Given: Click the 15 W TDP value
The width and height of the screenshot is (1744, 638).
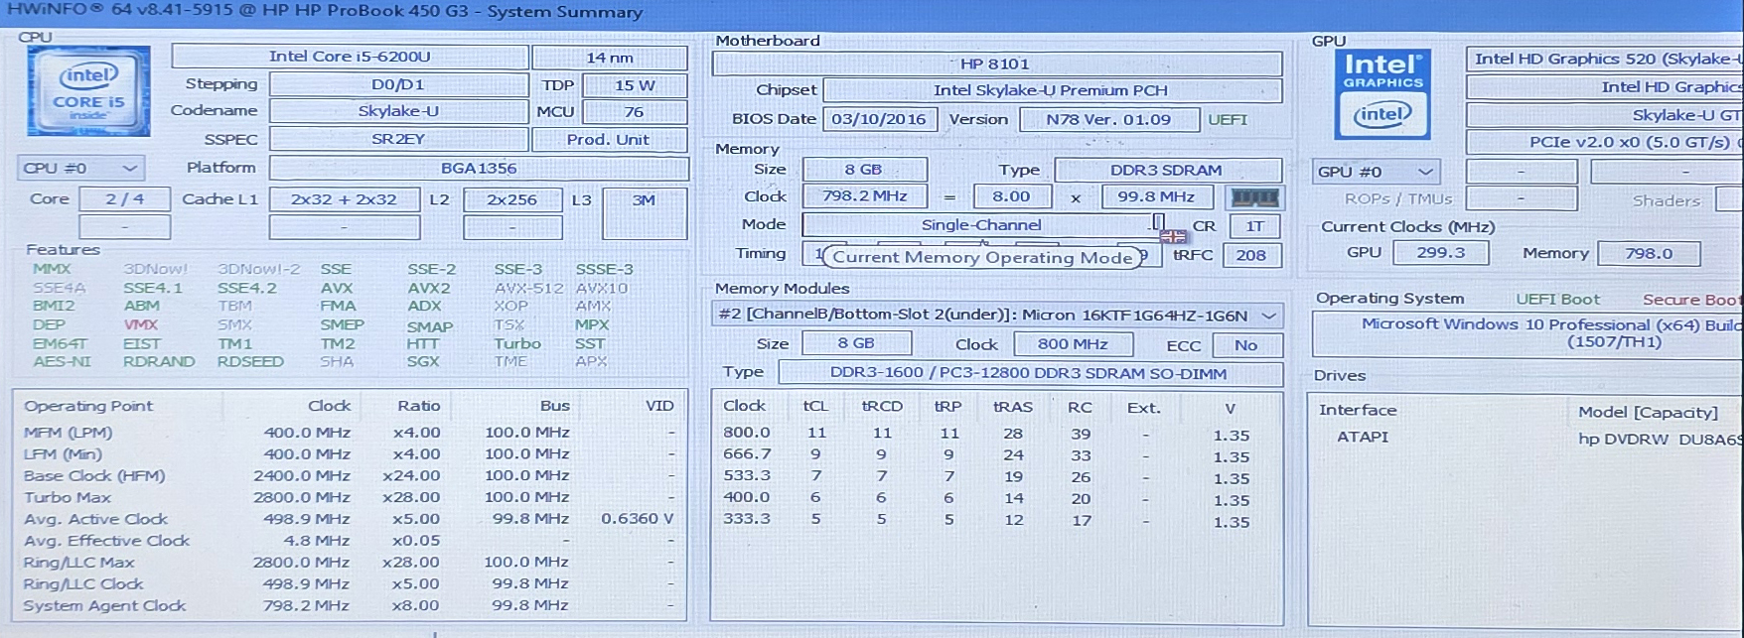Looking at the screenshot, I should (635, 85).
